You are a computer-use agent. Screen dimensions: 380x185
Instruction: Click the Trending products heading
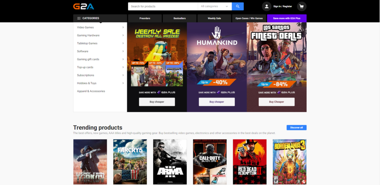[98, 128]
